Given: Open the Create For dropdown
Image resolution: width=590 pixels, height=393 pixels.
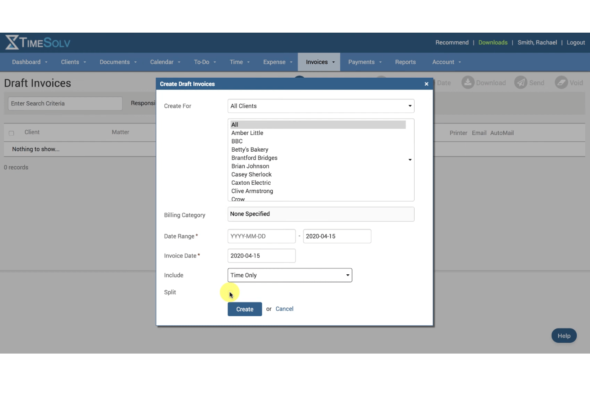Looking at the screenshot, I should (321, 106).
